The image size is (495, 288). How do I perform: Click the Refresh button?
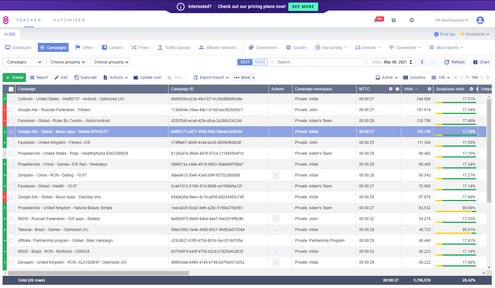click(455, 62)
